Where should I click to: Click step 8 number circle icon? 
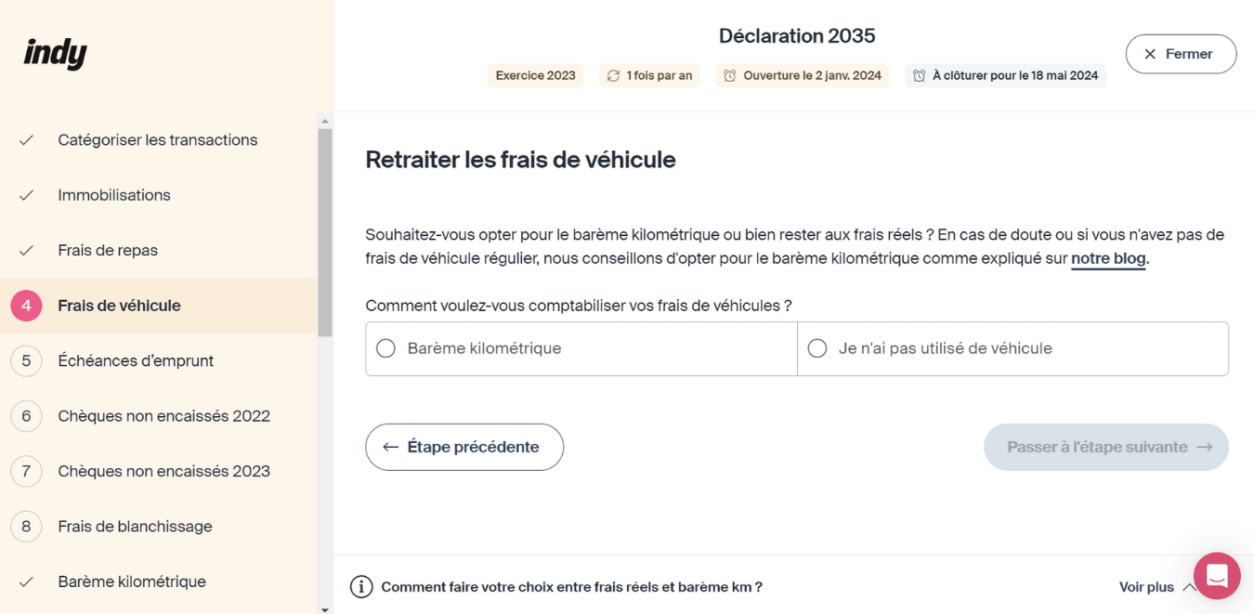click(26, 527)
